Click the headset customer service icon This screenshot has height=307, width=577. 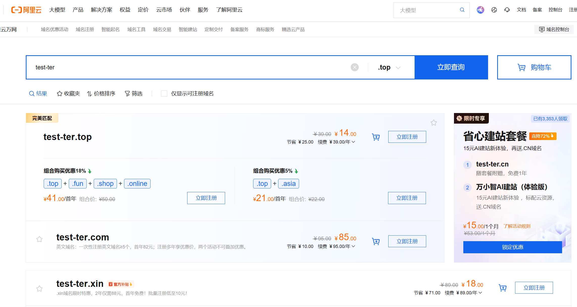[x=507, y=10]
